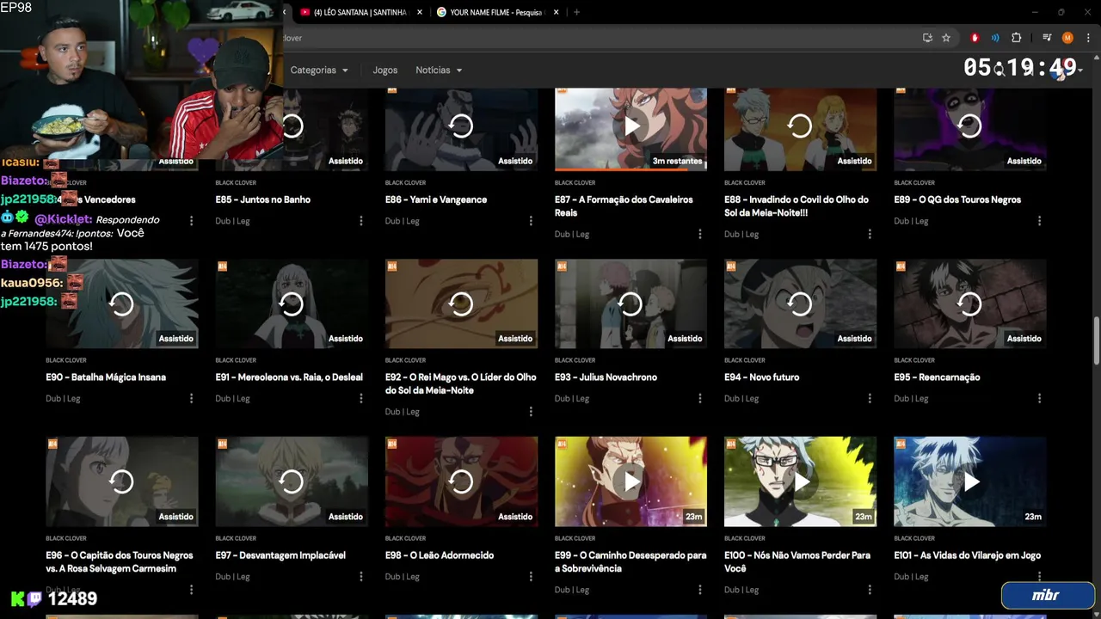This screenshot has height=619, width=1101.
Task: Open more options for E94 Novo futuro
Action: point(870,398)
